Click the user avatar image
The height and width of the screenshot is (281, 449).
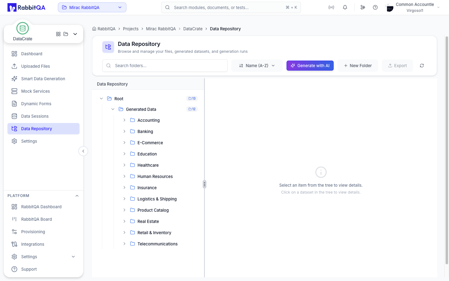(389, 7)
